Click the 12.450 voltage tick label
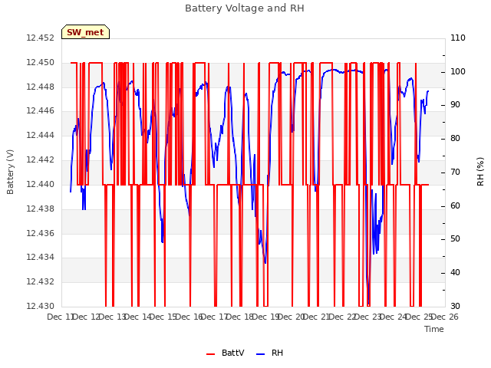Image resolution: width=491 pixels, height=368 pixels. pos(40,63)
